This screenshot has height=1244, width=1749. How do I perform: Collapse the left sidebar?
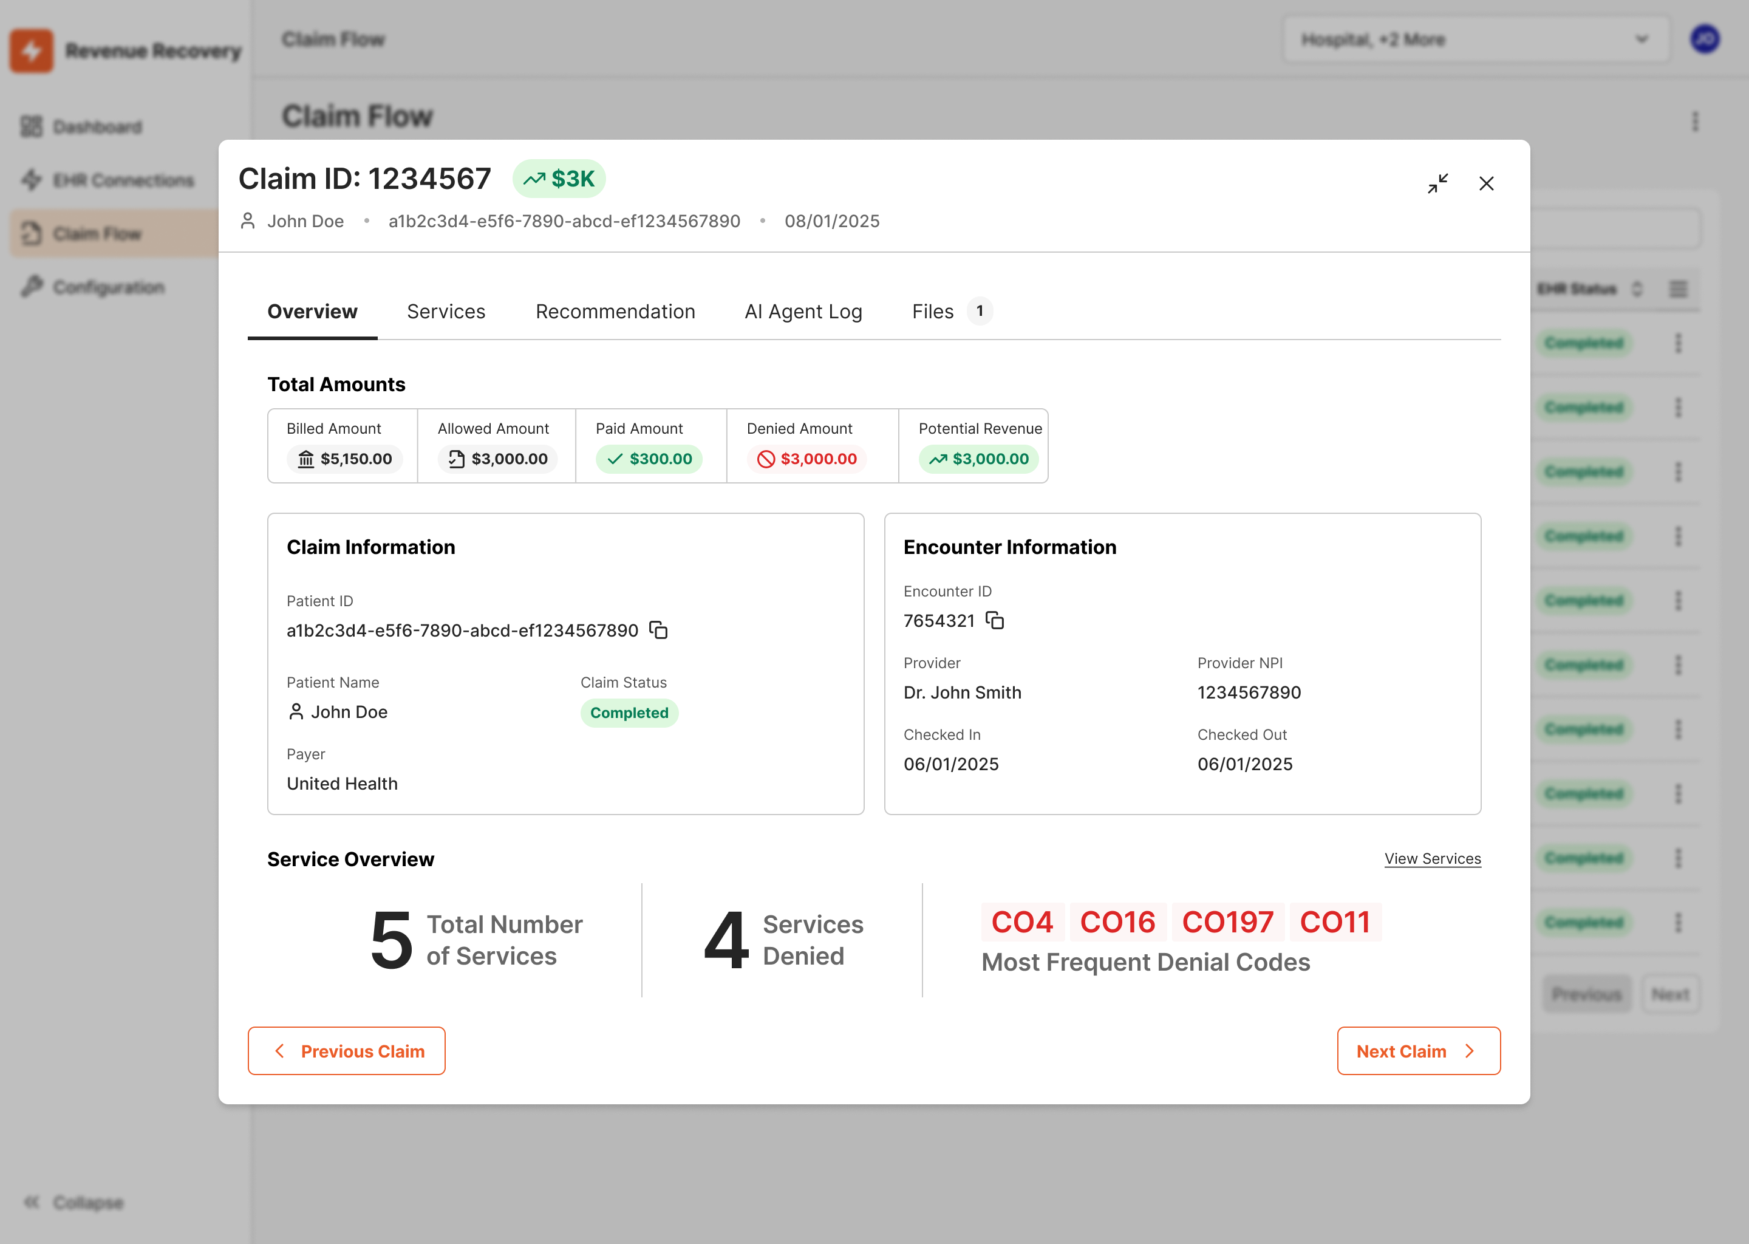point(77,1202)
